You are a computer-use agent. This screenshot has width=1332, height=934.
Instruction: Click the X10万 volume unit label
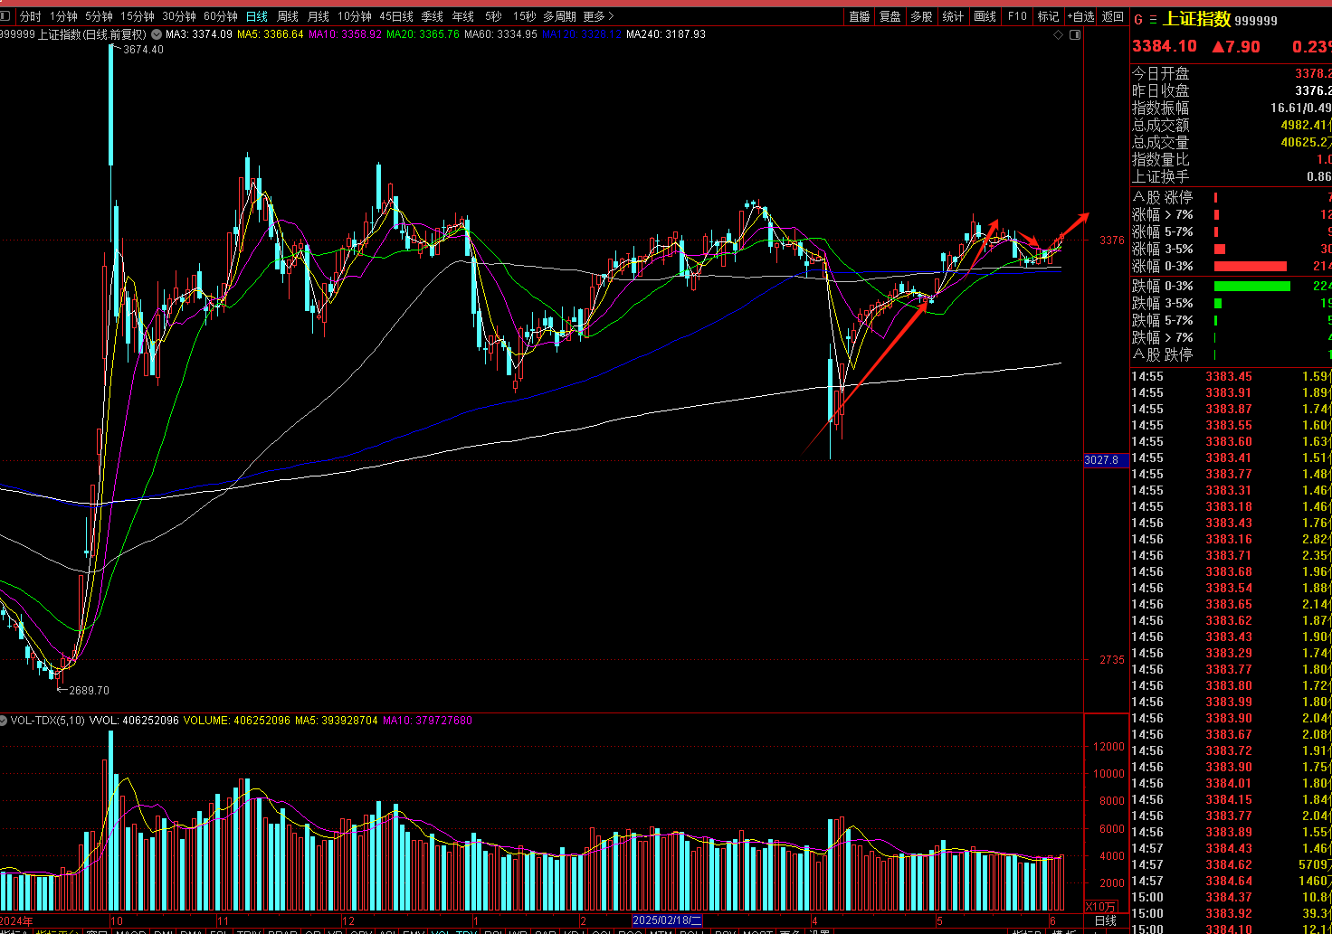click(x=1100, y=907)
